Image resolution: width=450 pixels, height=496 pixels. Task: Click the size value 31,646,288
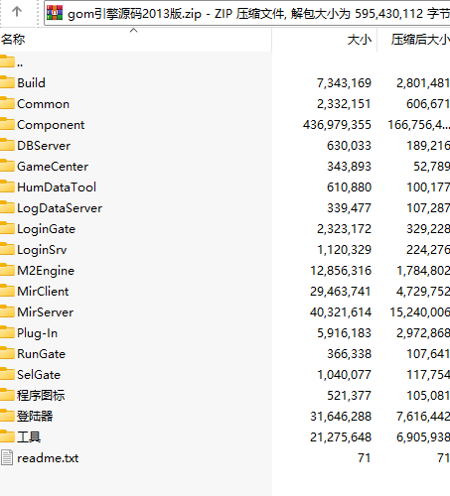(341, 417)
